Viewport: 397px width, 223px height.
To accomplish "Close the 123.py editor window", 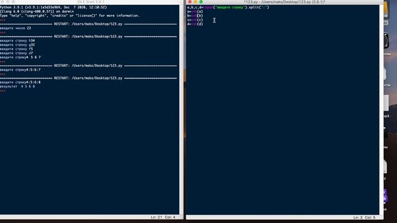I will (190, 2).
